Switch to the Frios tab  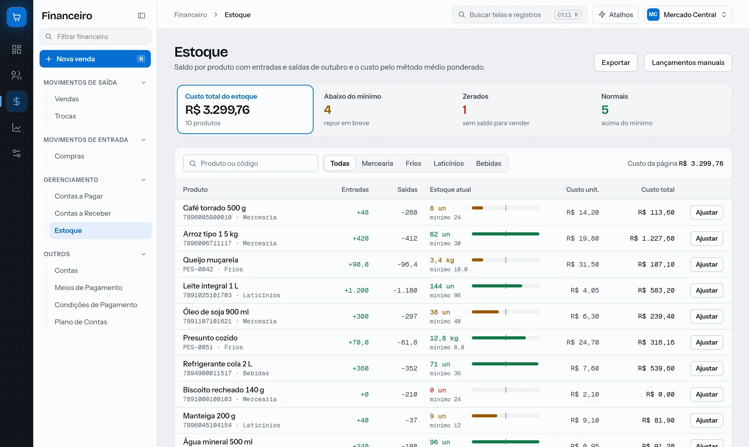pyautogui.click(x=413, y=163)
